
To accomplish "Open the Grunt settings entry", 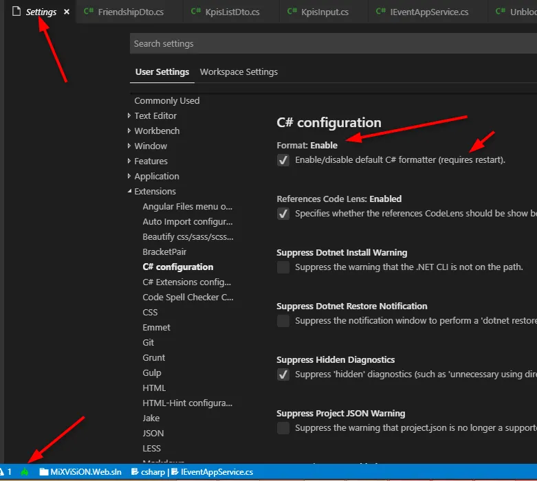I will [154, 357].
